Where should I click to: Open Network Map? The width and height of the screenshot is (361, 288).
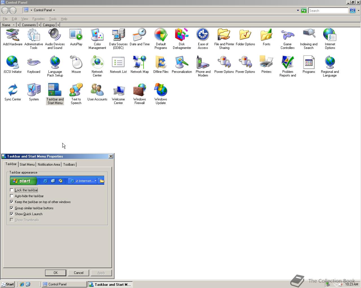[x=140, y=65]
